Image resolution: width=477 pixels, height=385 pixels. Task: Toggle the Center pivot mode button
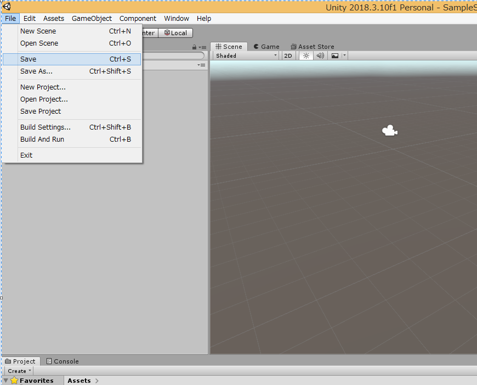pos(150,33)
